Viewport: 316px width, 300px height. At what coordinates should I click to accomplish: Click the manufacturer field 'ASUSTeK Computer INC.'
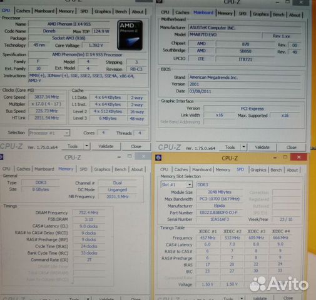(x=245, y=27)
